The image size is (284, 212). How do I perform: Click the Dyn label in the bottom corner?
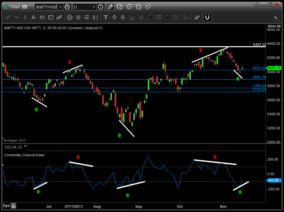click(6, 206)
